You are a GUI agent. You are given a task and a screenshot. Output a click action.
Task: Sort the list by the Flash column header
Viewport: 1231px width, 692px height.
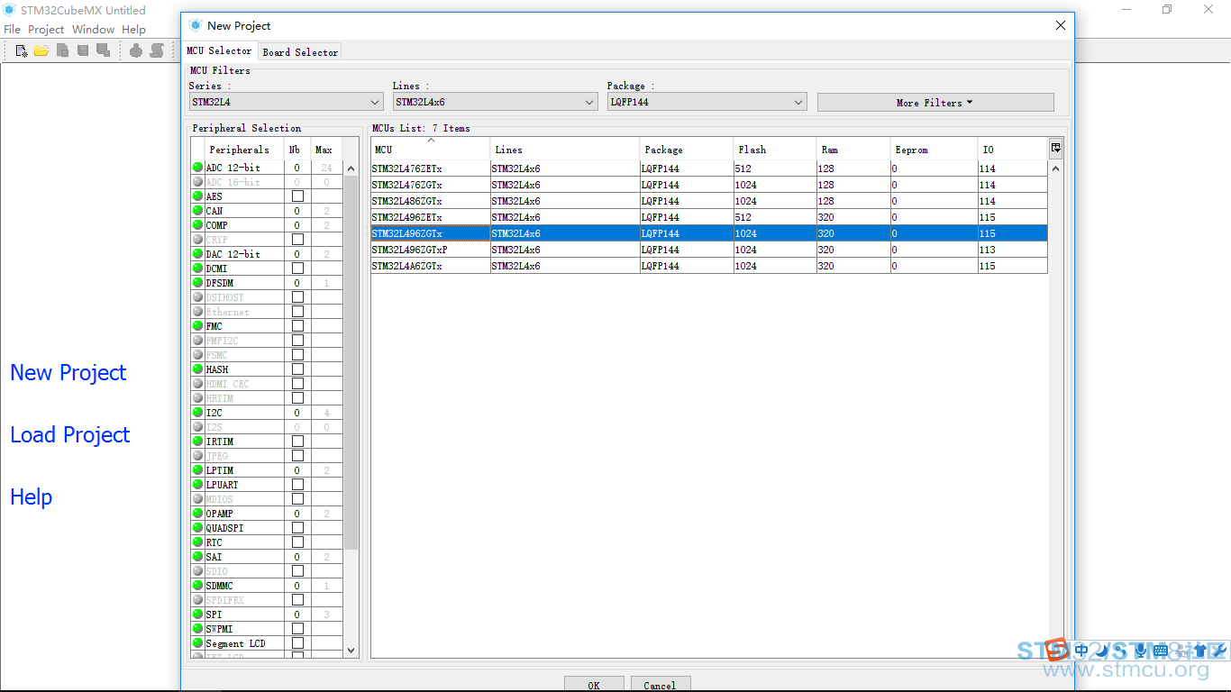pos(775,150)
